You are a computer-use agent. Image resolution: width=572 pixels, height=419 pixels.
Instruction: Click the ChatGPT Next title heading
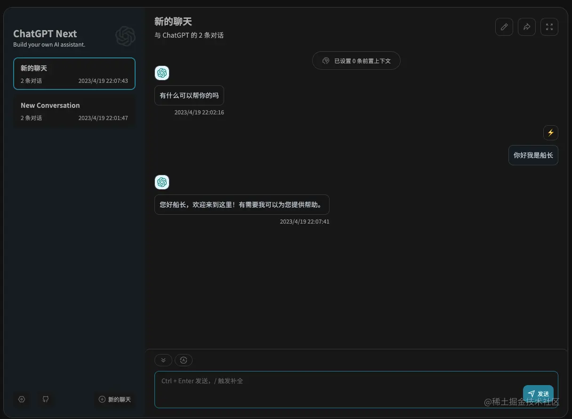[45, 33]
